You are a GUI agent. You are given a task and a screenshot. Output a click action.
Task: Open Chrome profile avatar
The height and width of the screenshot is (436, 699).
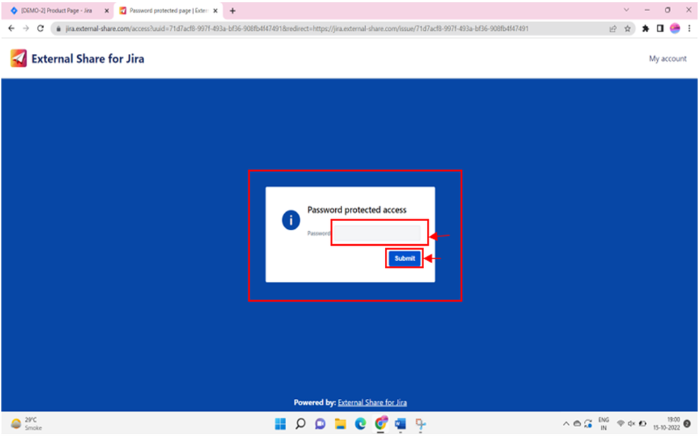(675, 29)
